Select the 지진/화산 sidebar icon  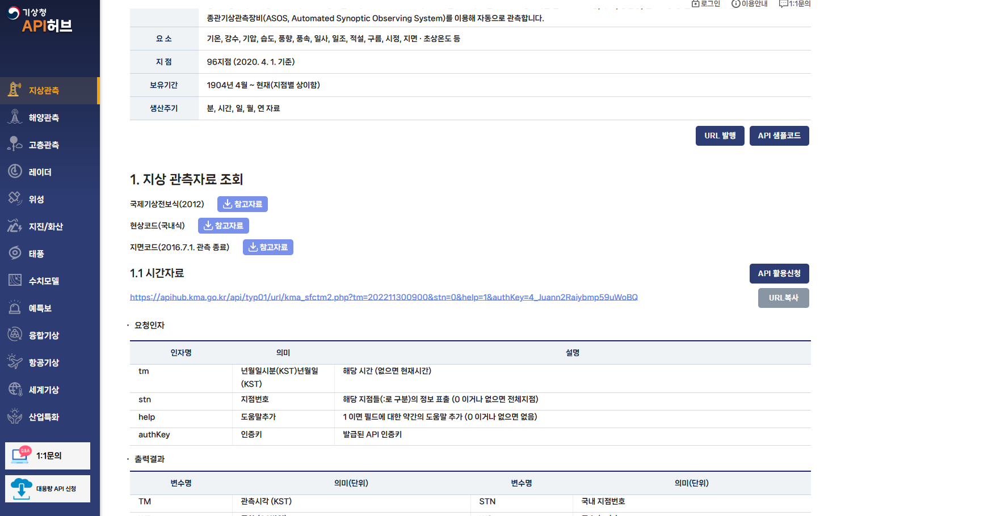pyautogui.click(x=15, y=226)
